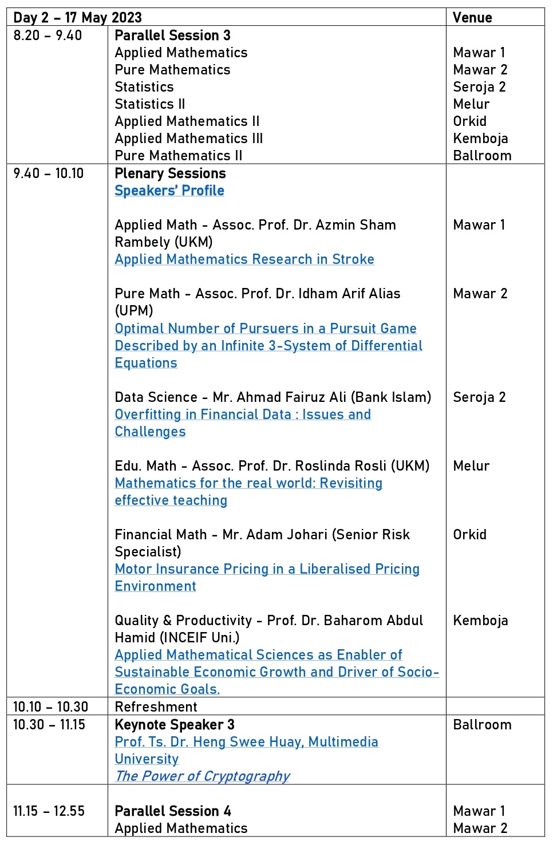Click the 'Keynote Speaker 3' heading
The width and height of the screenshot is (553, 845).
(x=175, y=725)
